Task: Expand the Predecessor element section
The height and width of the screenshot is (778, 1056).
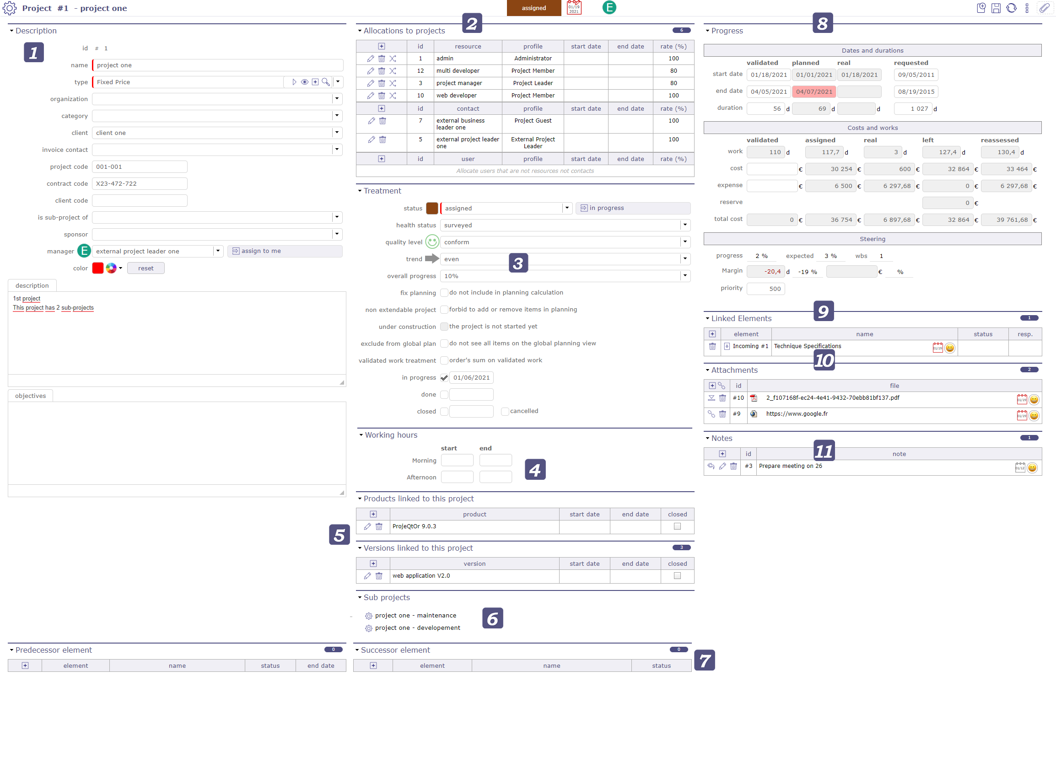Action: [x=9, y=650]
